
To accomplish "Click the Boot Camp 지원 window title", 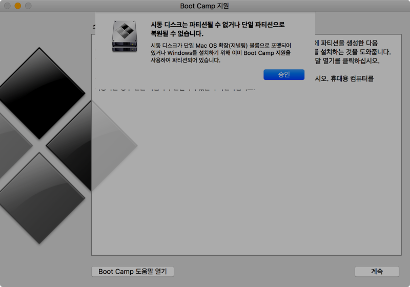I will [x=204, y=6].
